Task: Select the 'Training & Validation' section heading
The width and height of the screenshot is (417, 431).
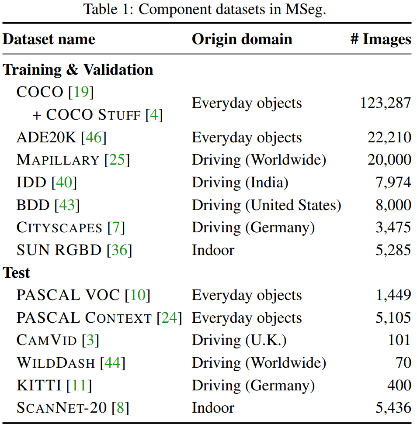Action: (78, 69)
